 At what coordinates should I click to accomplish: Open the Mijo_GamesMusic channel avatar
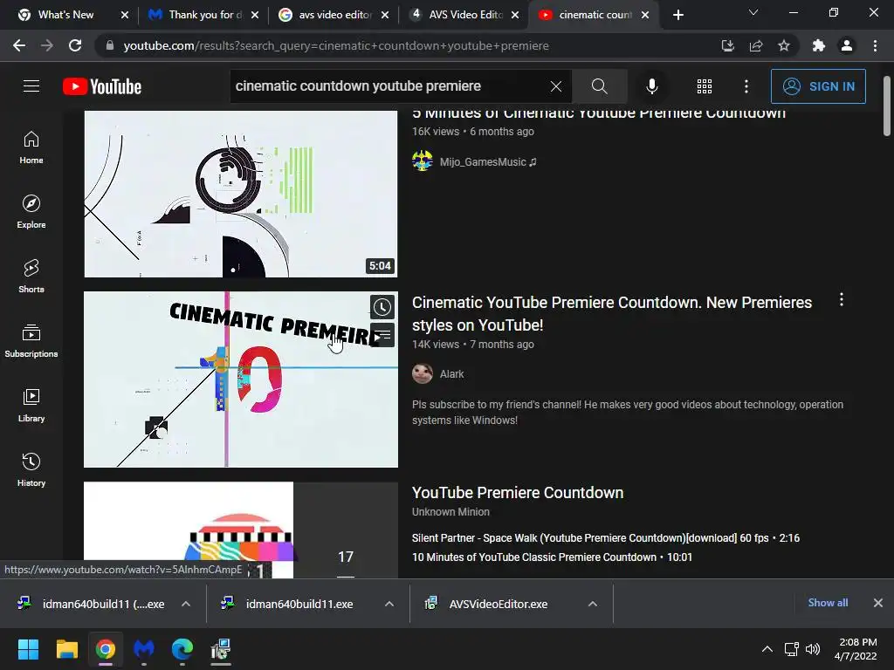tap(423, 161)
